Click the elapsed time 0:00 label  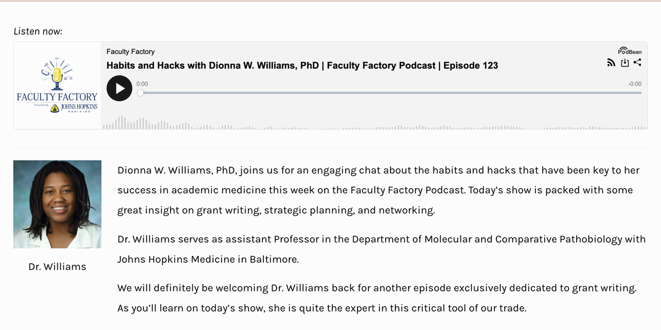coord(142,84)
